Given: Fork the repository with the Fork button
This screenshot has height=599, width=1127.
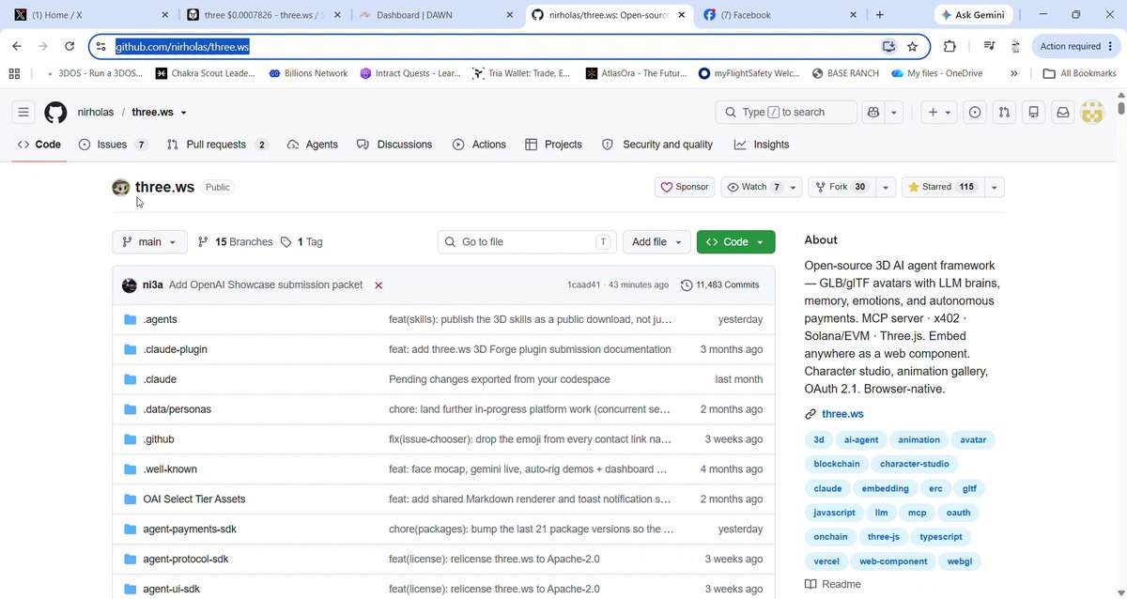Looking at the screenshot, I should click(x=841, y=187).
